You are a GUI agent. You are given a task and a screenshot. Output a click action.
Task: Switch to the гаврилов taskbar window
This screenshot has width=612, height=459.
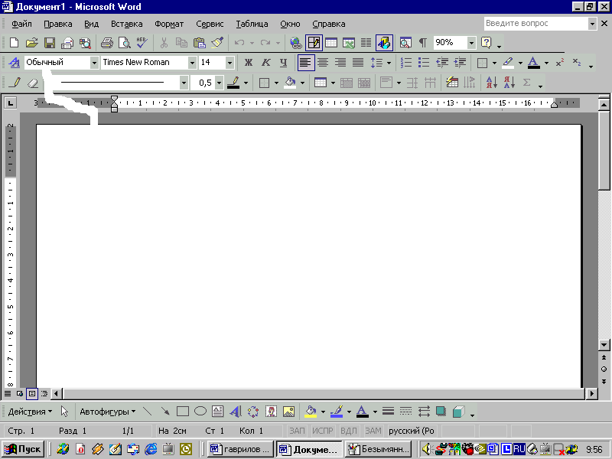[240, 449]
